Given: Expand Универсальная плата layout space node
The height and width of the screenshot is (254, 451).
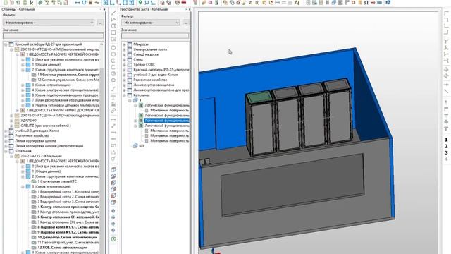Looking at the screenshot, I should [x=124, y=49].
